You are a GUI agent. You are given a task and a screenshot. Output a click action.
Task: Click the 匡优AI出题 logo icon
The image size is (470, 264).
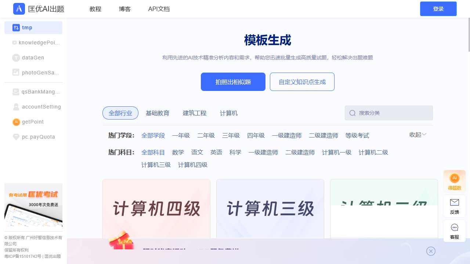click(x=19, y=9)
